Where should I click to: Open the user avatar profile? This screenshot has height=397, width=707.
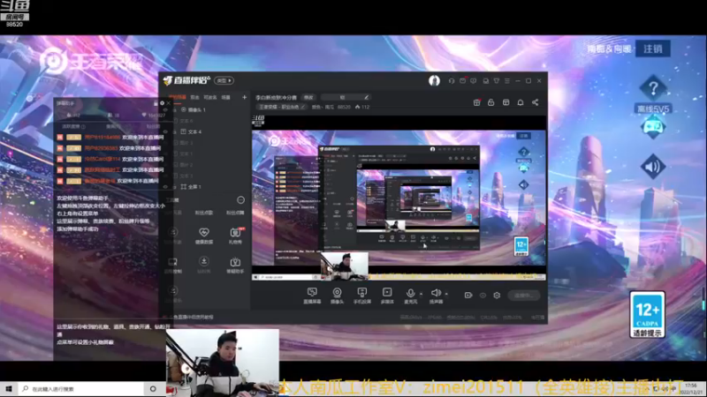(434, 80)
